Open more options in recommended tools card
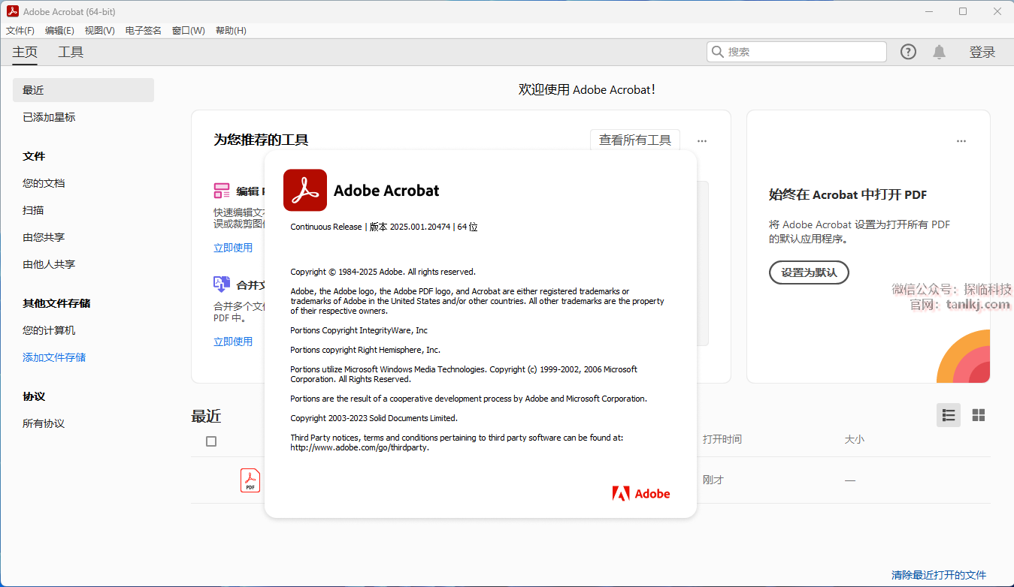The width and height of the screenshot is (1014, 587). coord(701,141)
